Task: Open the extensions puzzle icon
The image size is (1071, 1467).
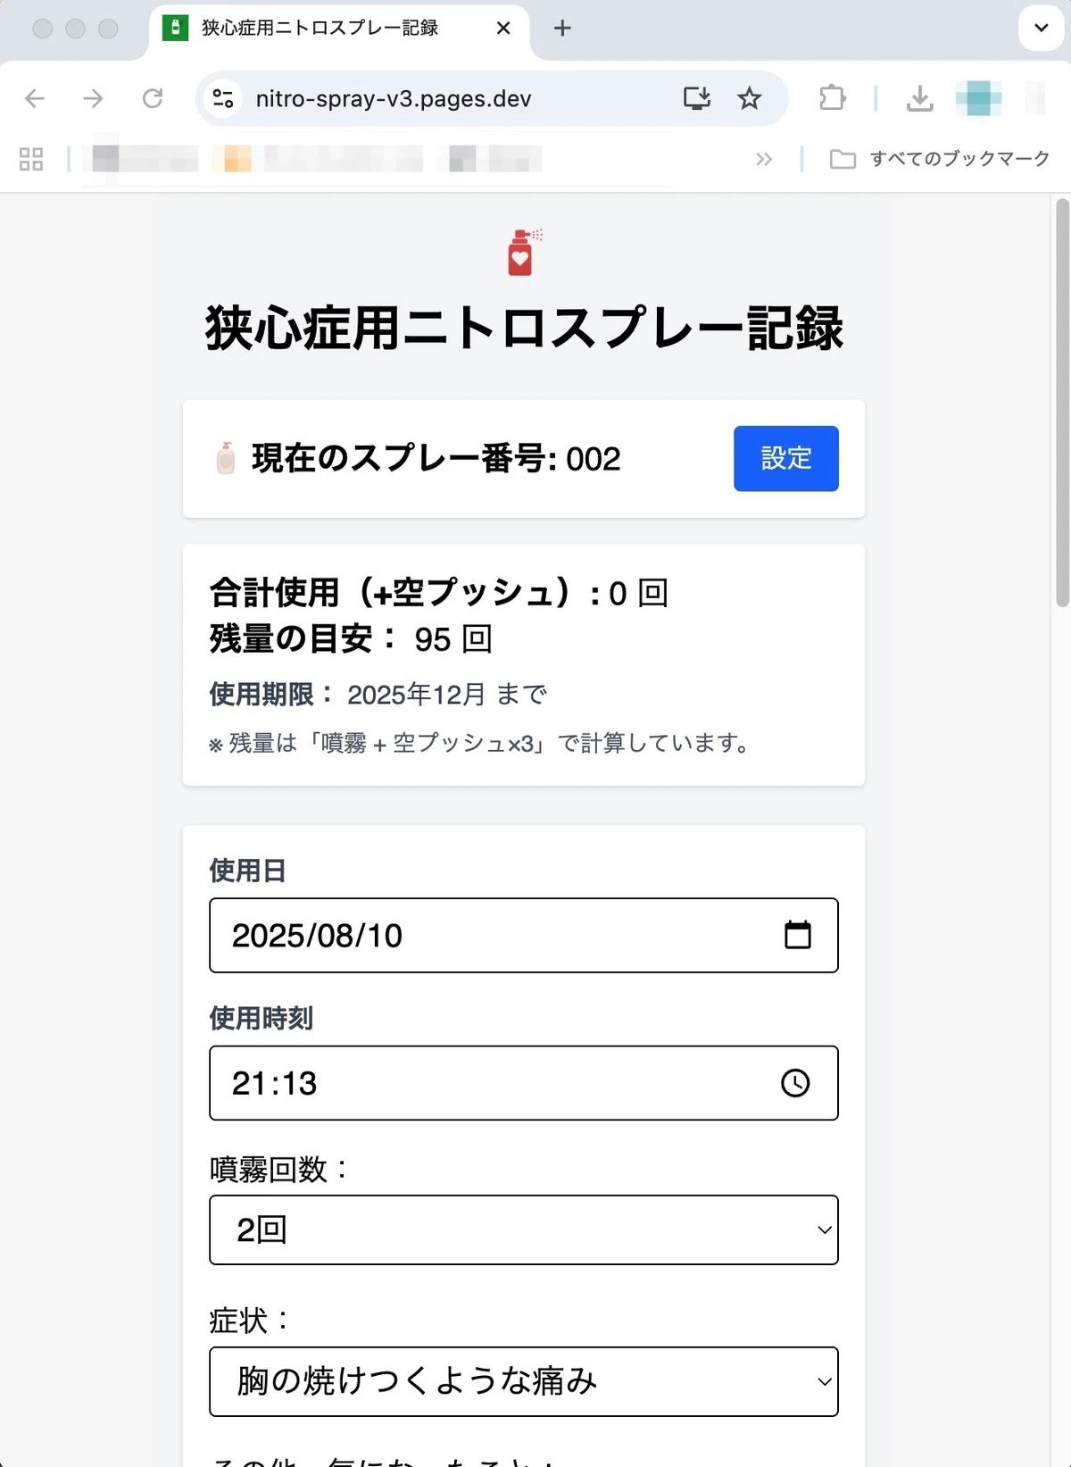Action: (x=832, y=98)
